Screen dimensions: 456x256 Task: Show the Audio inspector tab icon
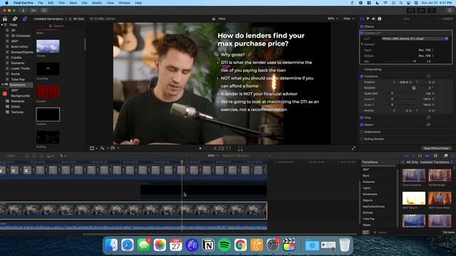tap(373, 18)
